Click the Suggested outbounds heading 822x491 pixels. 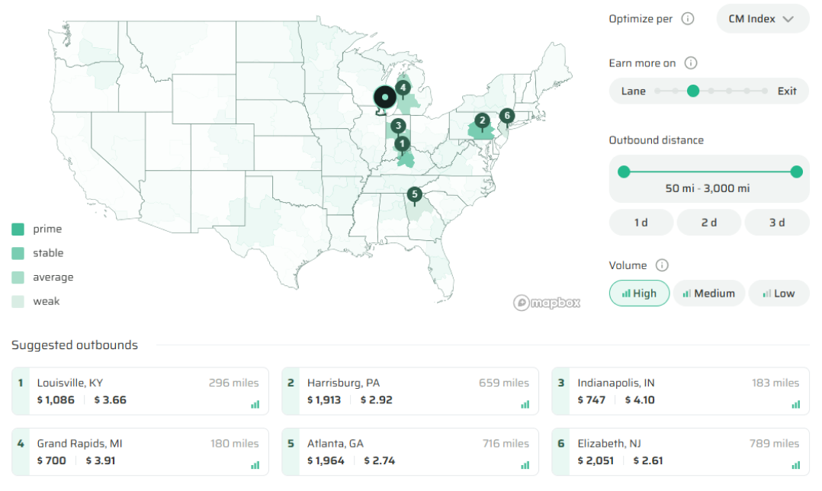(75, 345)
